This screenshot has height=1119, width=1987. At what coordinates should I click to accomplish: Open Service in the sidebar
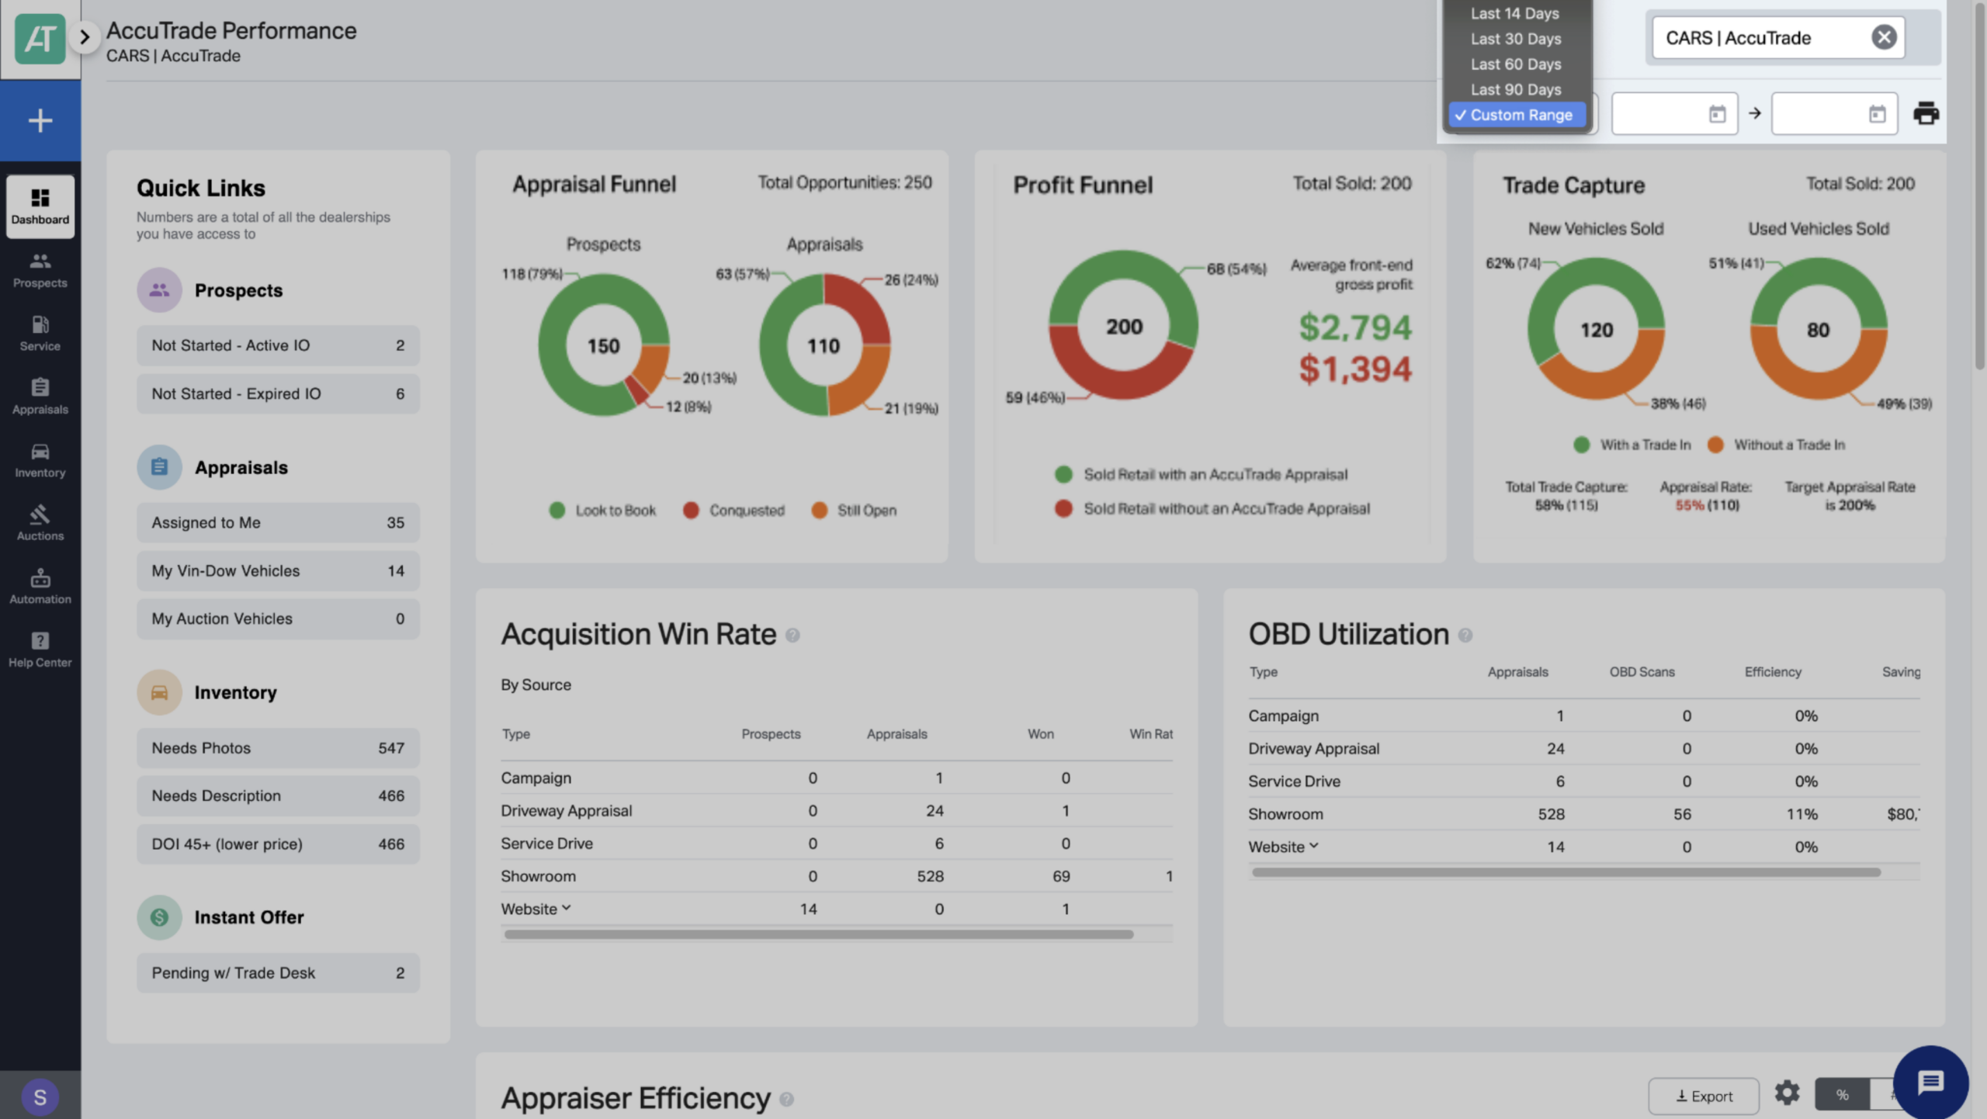point(40,334)
